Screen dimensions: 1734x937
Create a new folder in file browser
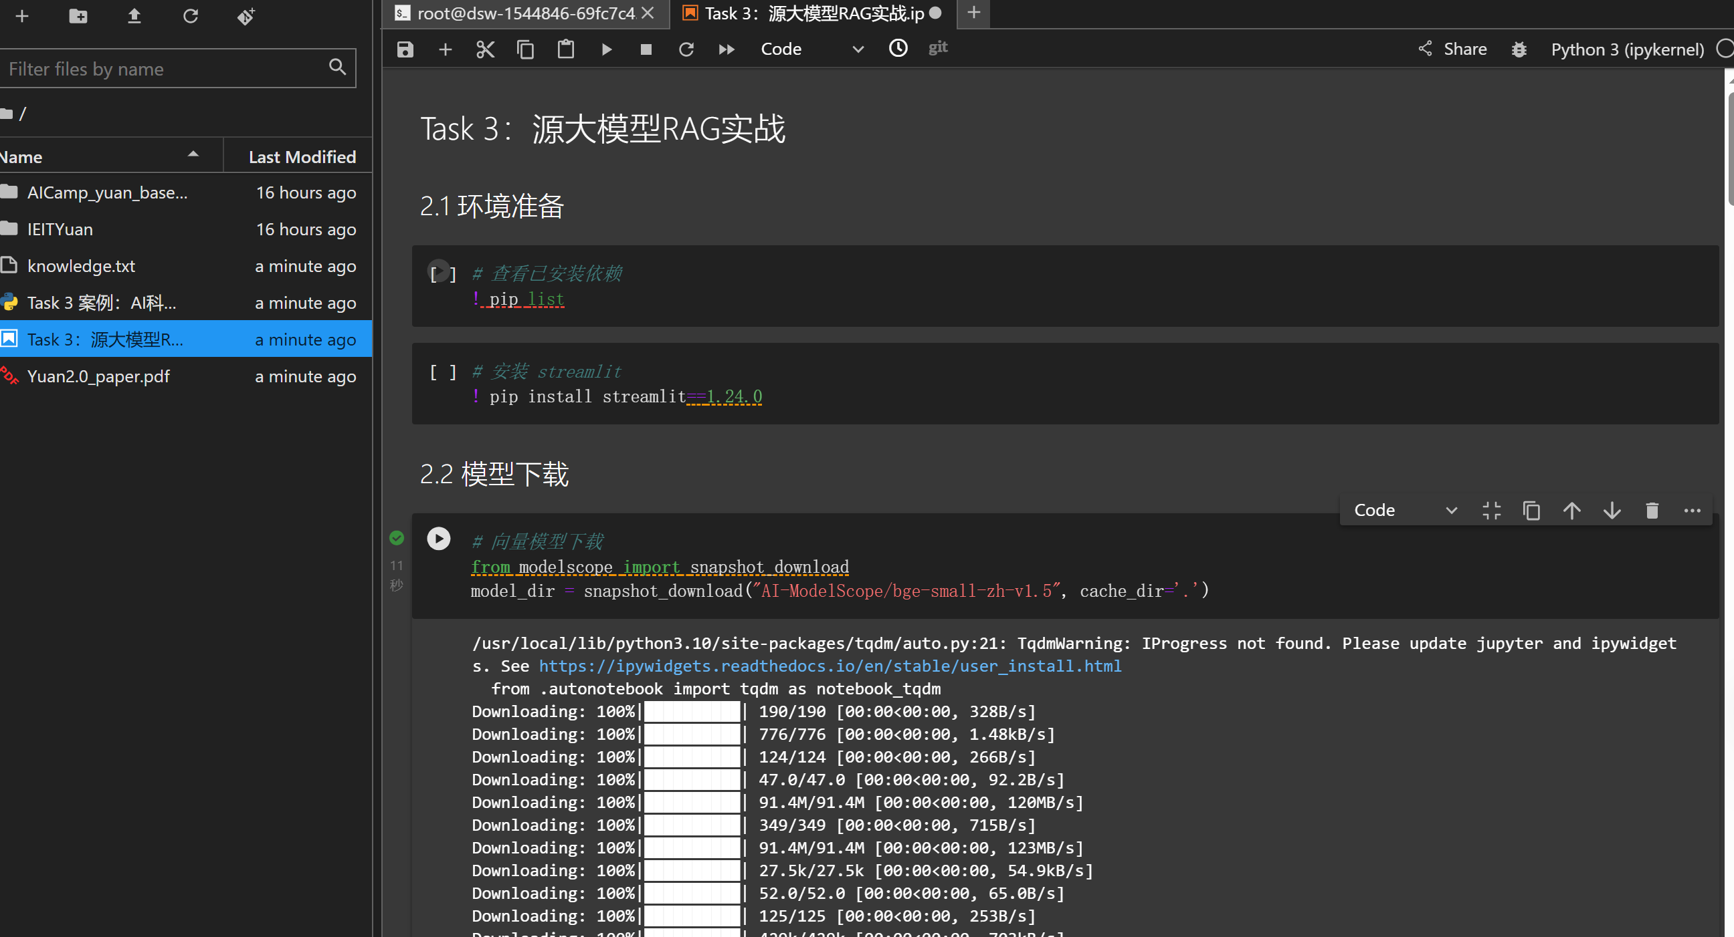click(78, 15)
